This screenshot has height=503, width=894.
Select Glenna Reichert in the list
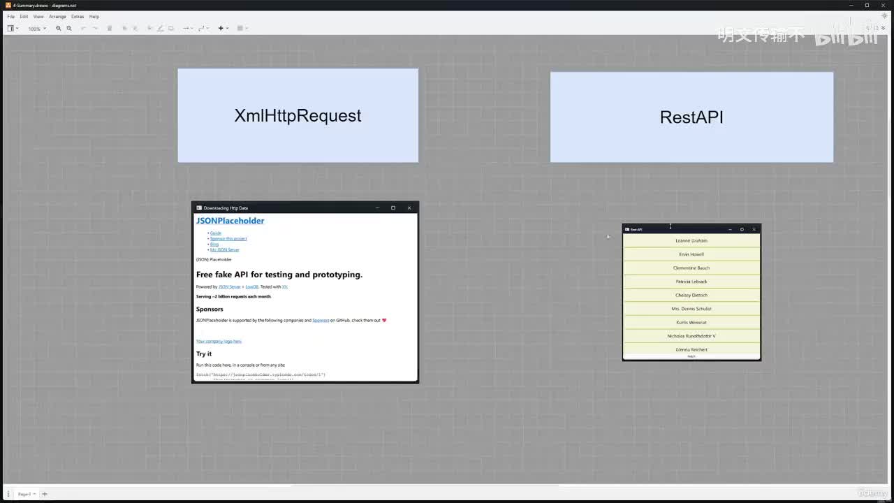click(x=691, y=349)
